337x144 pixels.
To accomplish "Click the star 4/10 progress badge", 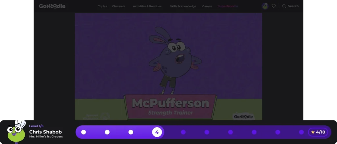I will (318, 132).
